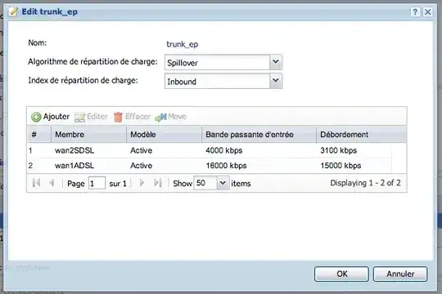Click the Editer pencil icon
Screen dimensions: 442x294
(79, 117)
